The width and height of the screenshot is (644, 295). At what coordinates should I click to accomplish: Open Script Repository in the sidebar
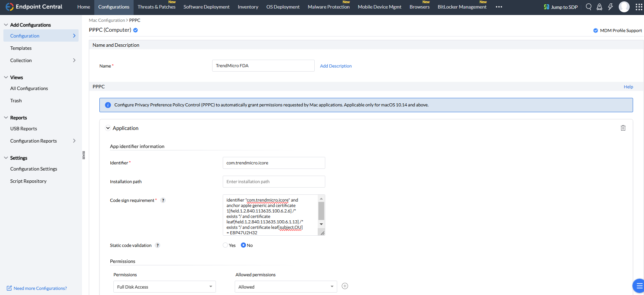point(28,181)
